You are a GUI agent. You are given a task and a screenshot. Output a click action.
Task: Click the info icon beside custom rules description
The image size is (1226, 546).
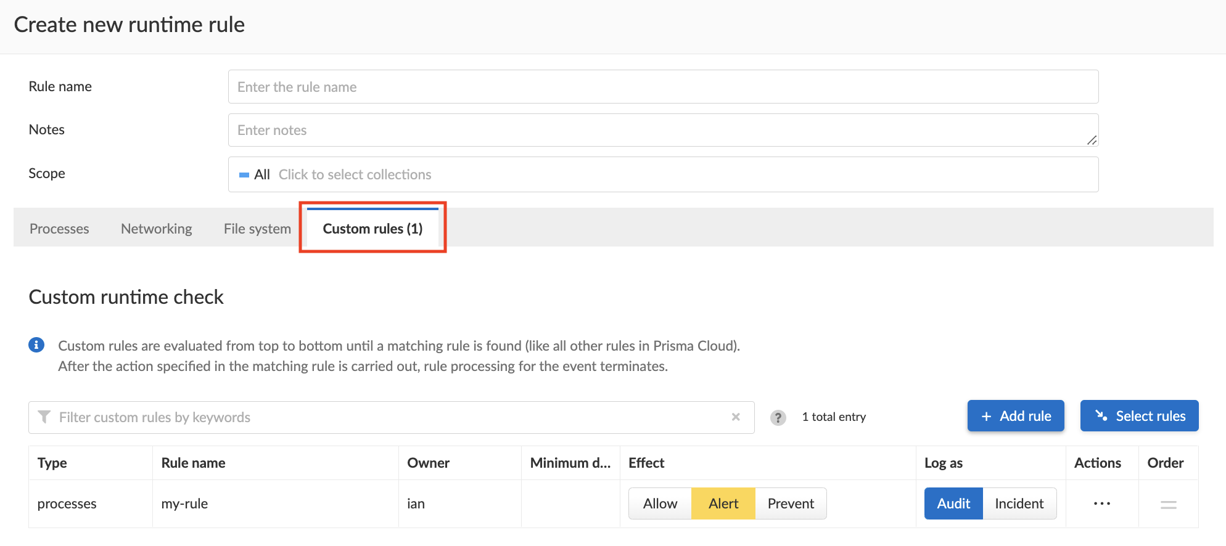[x=36, y=345]
